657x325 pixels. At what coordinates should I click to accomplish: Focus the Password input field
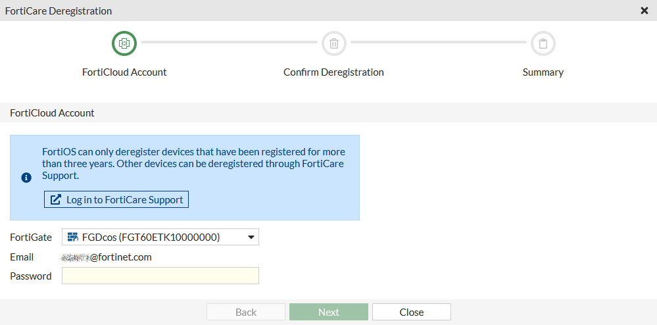coord(160,276)
